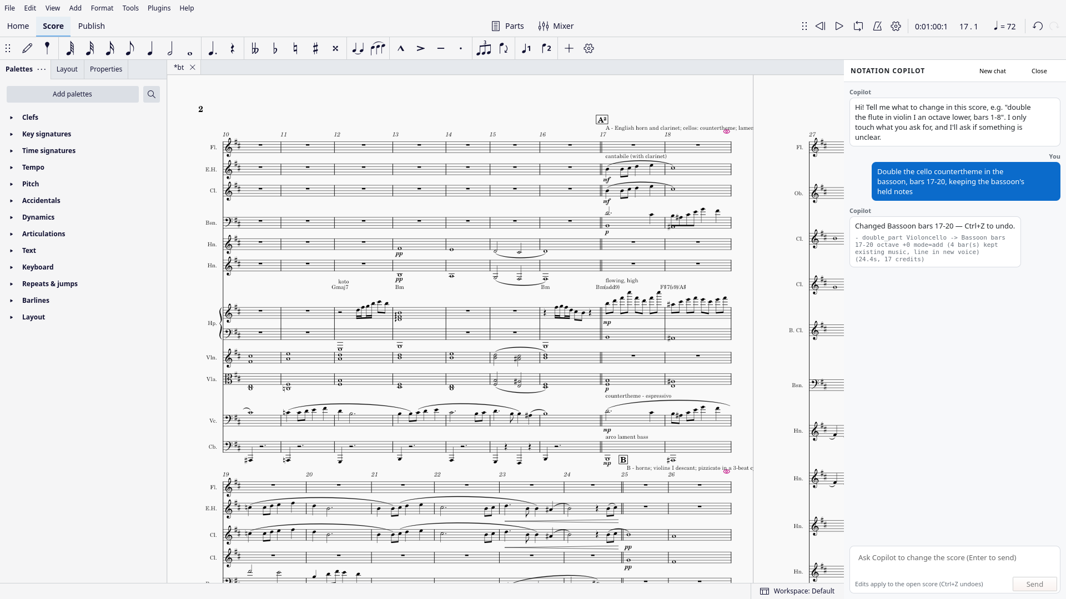The height and width of the screenshot is (599, 1066).
Task: Toggle loop playback
Action: tap(858, 26)
